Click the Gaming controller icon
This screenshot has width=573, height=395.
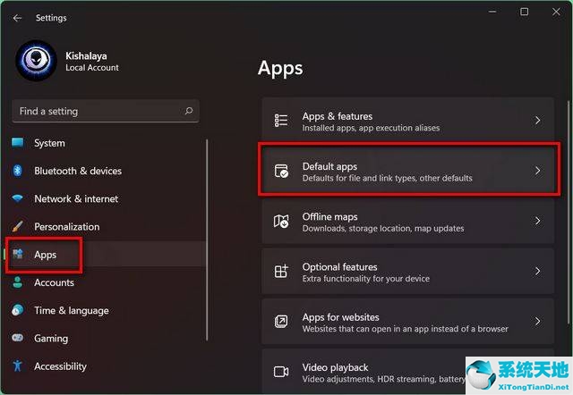[18, 339]
